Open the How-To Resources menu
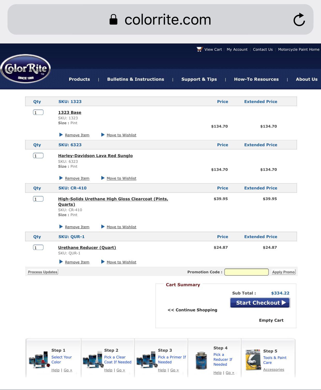The height and width of the screenshot is (390, 321). coord(256,79)
